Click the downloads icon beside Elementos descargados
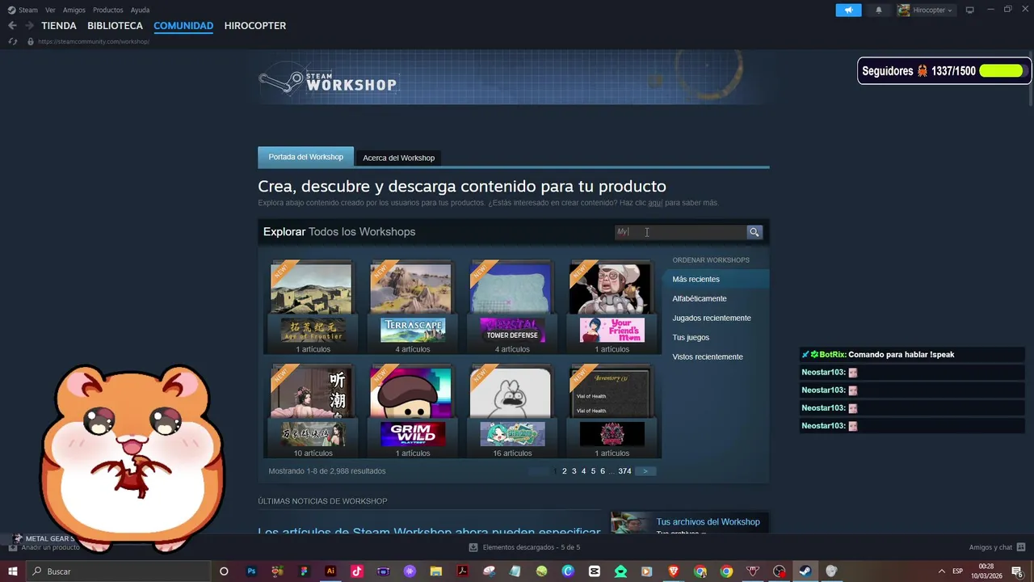 click(x=473, y=547)
